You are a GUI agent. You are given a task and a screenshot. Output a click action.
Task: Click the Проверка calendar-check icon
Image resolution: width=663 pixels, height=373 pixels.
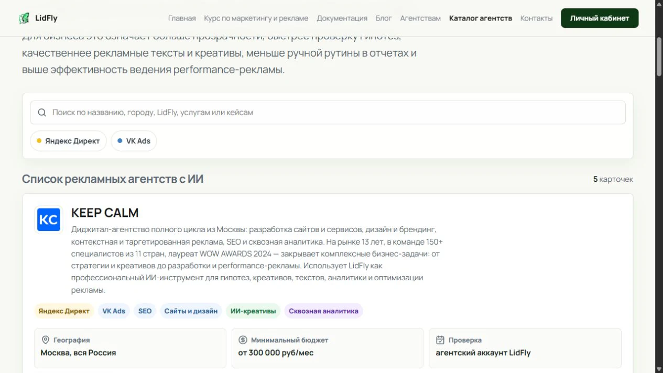(440, 340)
